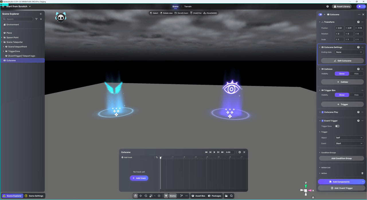367x200 pixels.
Task: Open the Event dropdown showing Start
Action: coord(349,143)
